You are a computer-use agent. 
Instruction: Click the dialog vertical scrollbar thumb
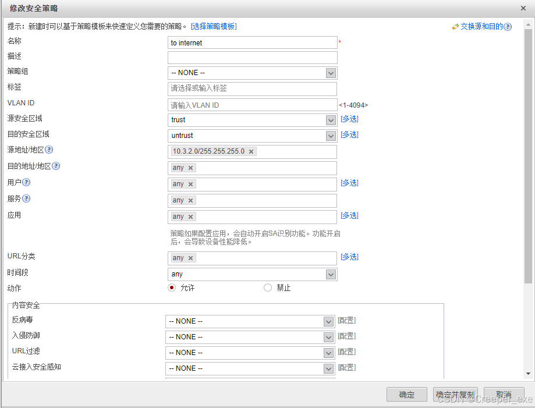[x=528, y=156]
